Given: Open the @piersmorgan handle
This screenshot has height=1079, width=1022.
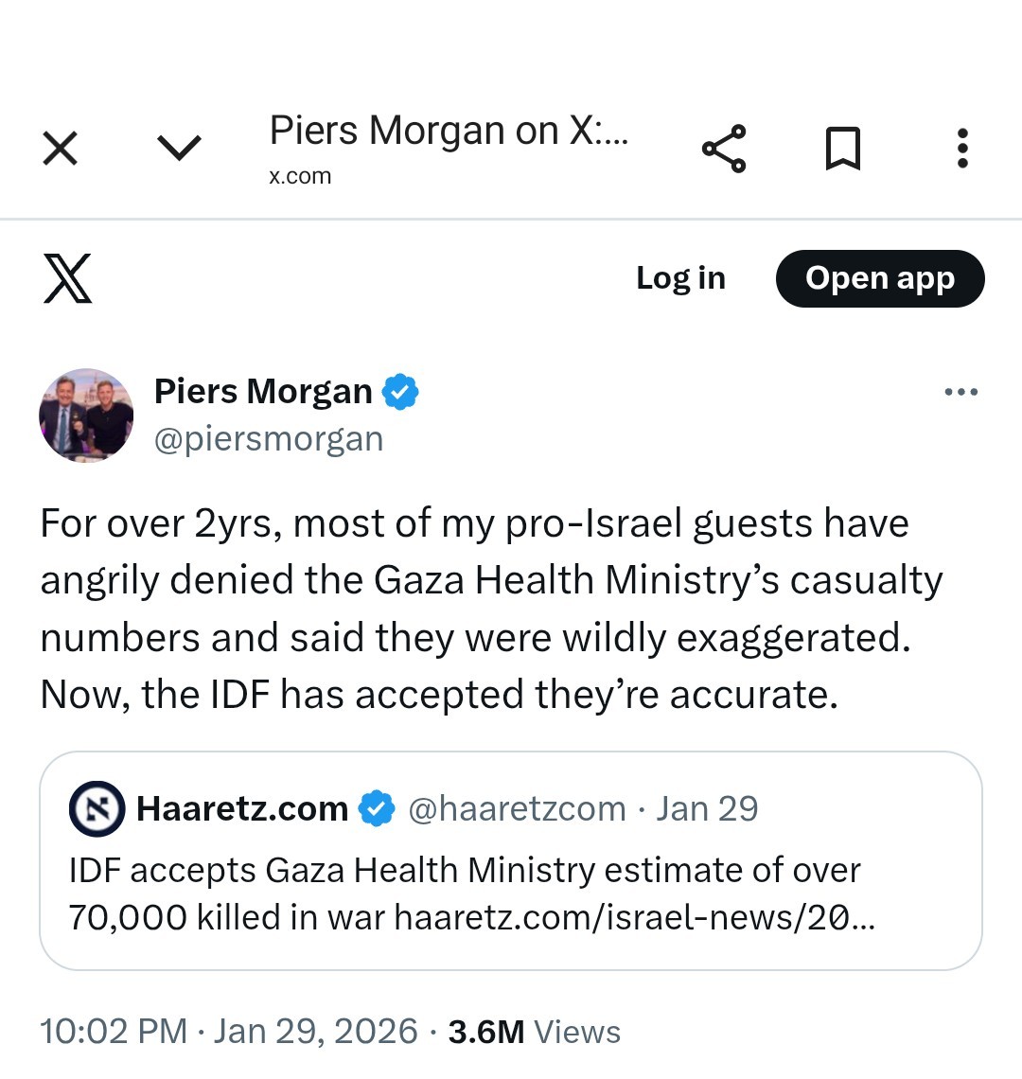Looking at the screenshot, I should click(x=269, y=439).
